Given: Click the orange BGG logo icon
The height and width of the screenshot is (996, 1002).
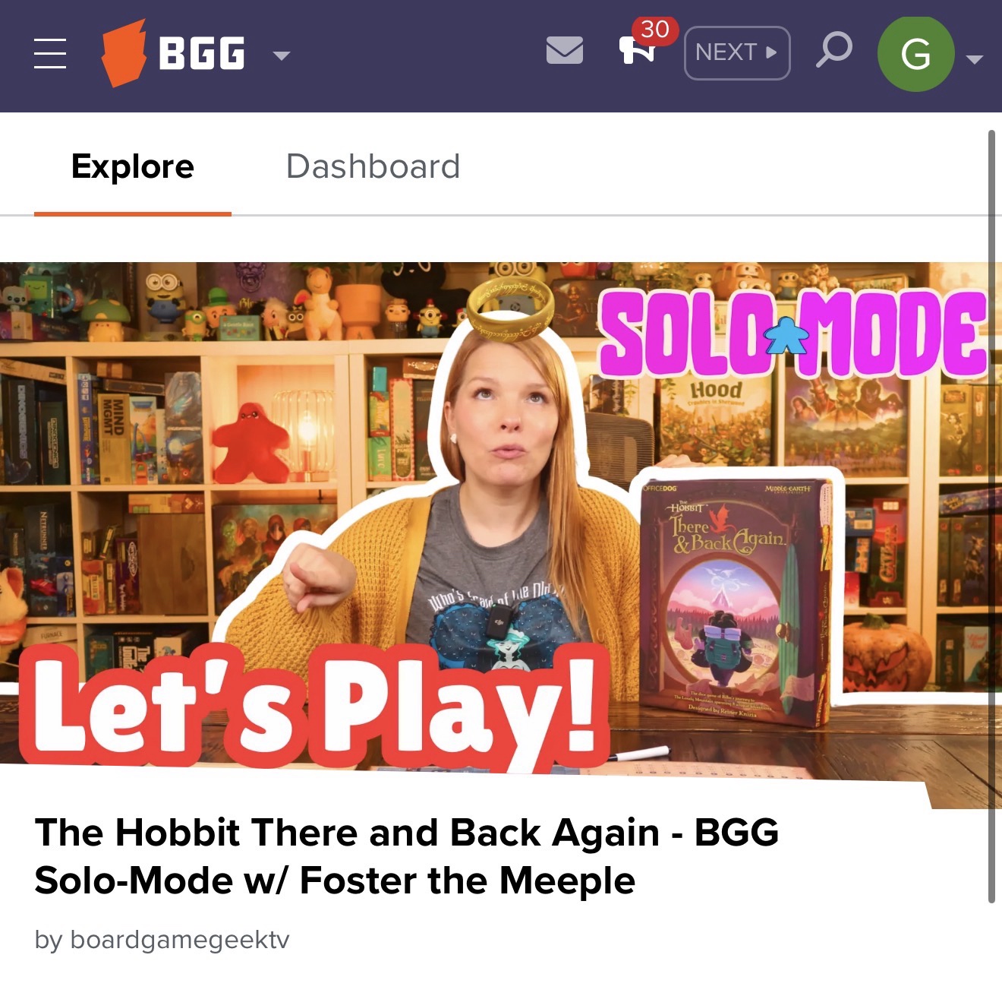Looking at the screenshot, I should tap(124, 53).
